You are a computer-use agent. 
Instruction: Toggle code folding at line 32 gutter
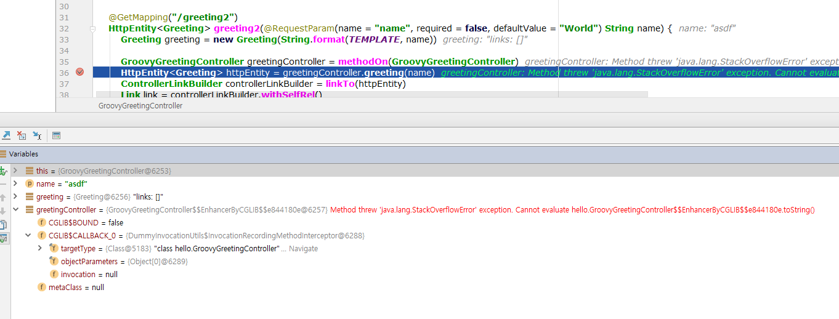point(92,28)
